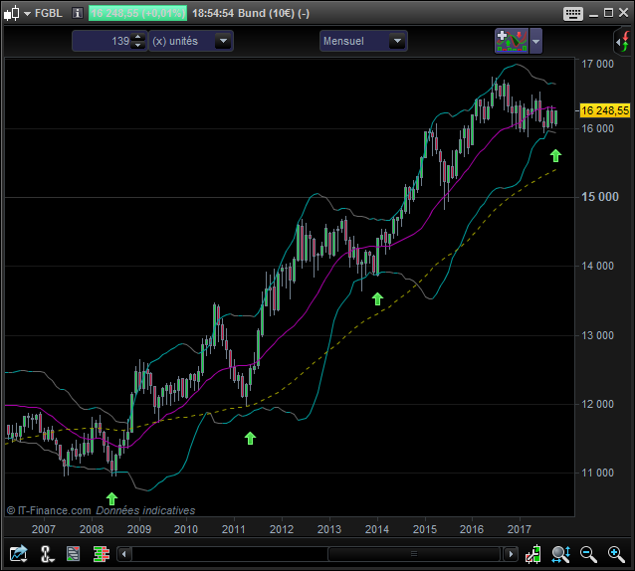635x571 pixels.
Task: Open the title bar menu arrow next to FGBL
Action: point(25,13)
